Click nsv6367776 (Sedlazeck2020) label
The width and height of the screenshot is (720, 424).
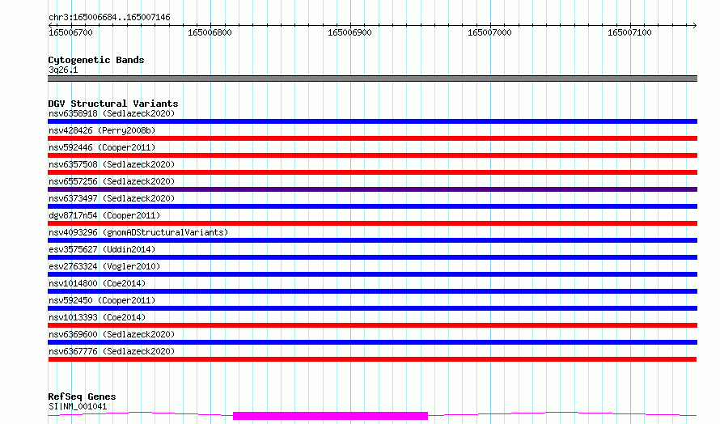112,351
